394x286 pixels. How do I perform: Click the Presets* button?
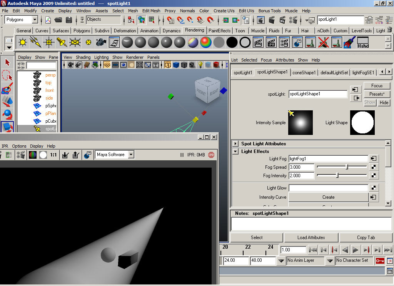pyautogui.click(x=377, y=94)
